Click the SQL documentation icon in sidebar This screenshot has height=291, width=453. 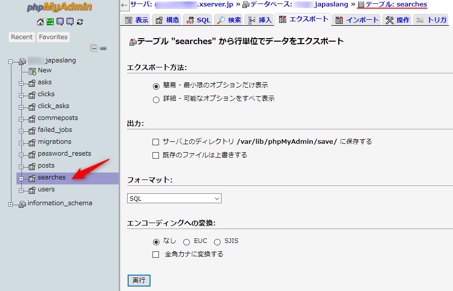click(x=70, y=22)
